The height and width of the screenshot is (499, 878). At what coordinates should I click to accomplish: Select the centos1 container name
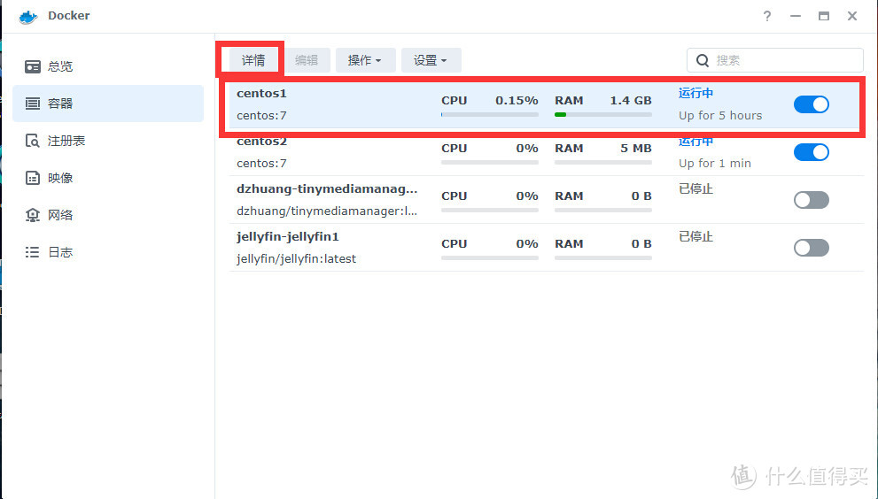click(261, 94)
